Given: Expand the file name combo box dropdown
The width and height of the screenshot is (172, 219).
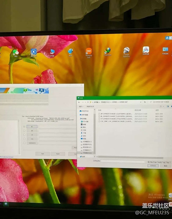Looking at the screenshot, I should 144,161.
